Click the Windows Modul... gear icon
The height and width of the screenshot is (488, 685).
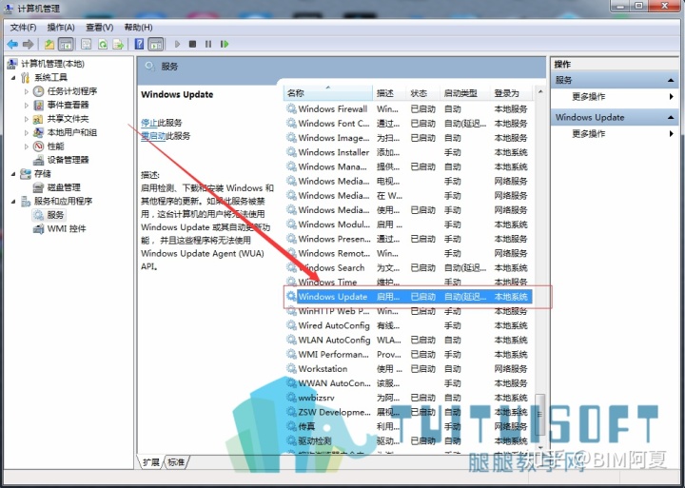[x=291, y=224]
